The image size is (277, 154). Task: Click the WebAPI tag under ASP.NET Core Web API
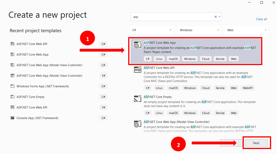[x=248, y=88]
